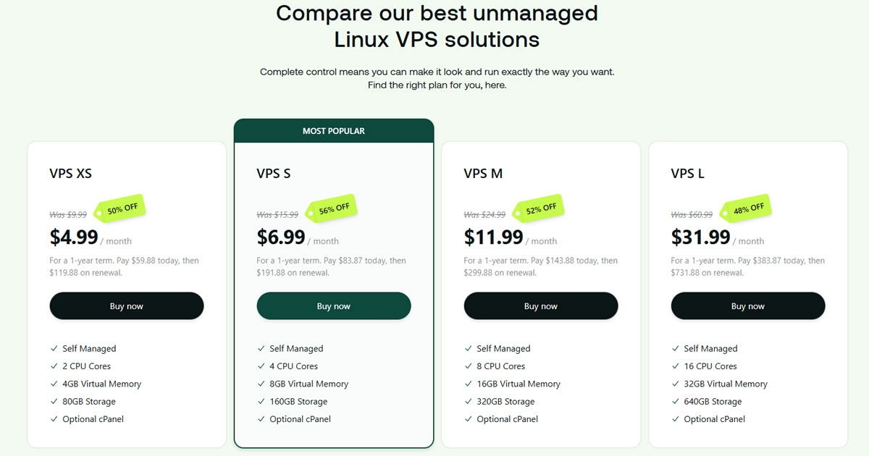Viewport: 869px width, 456px height.
Task: Click the here link to find your plan
Action: (x=496, y=85)
